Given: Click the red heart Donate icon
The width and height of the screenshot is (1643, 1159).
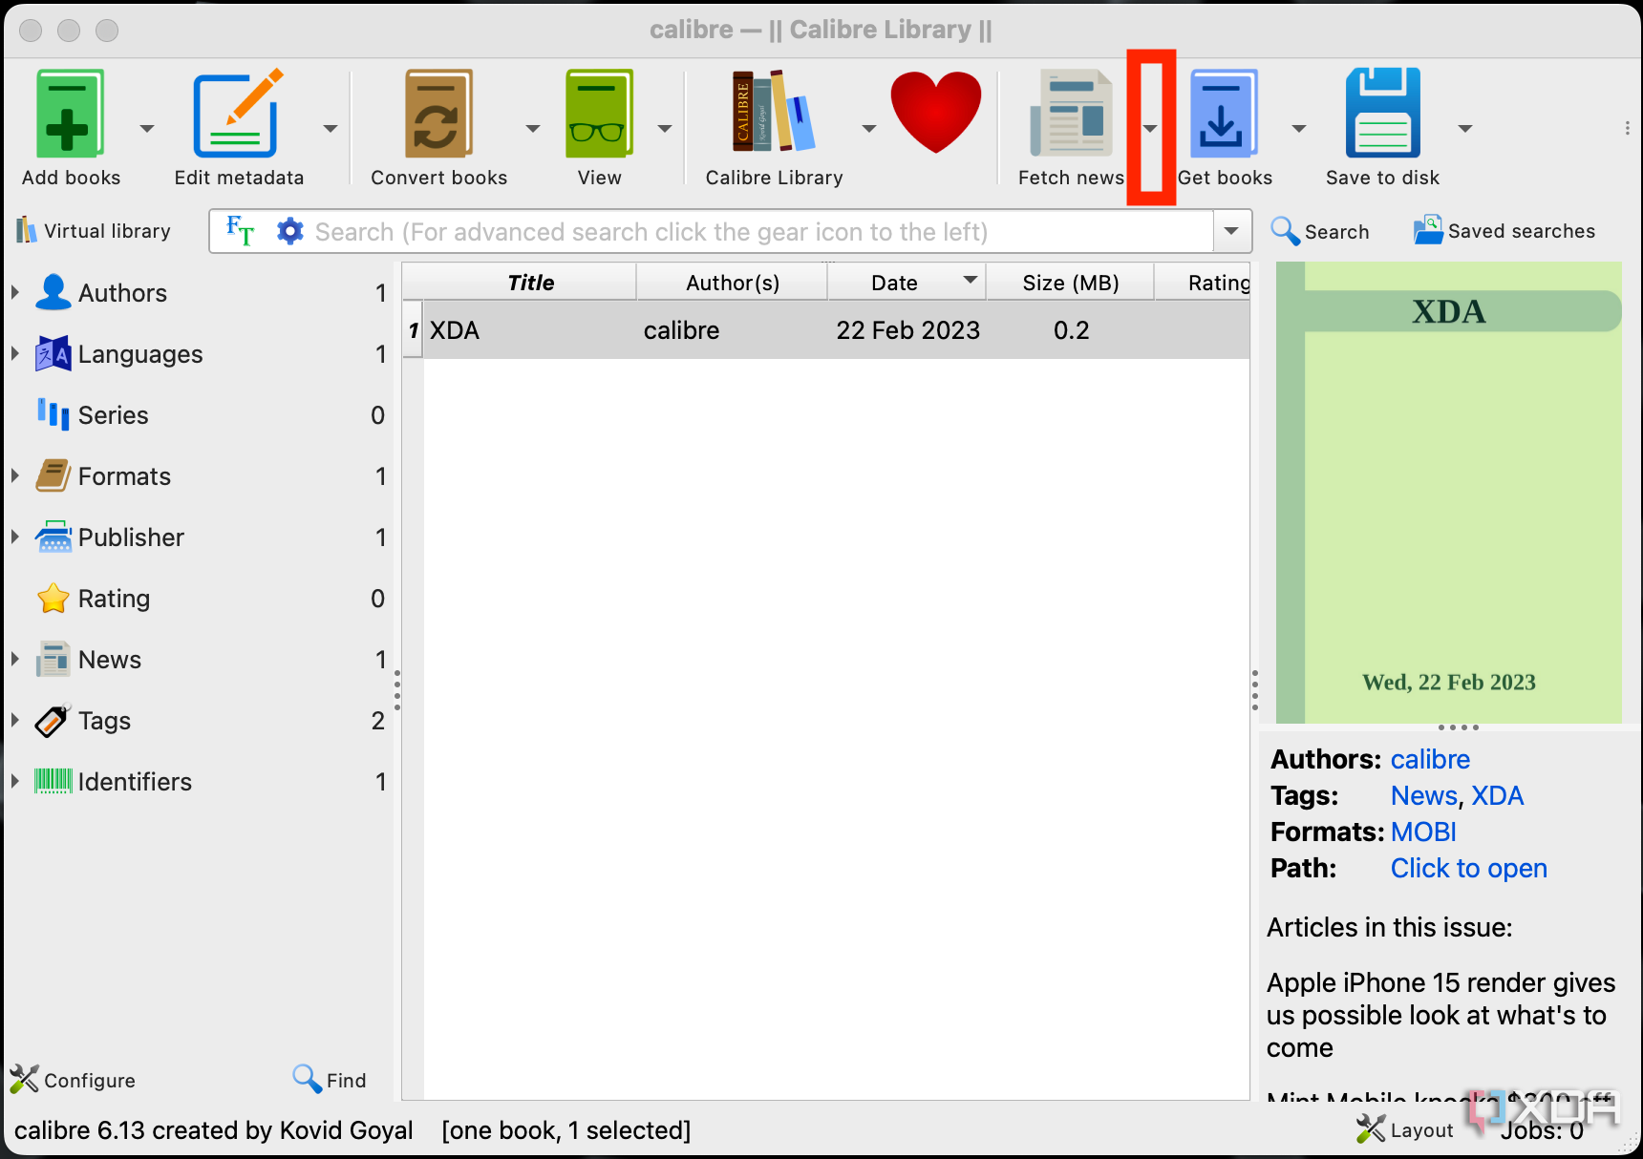Looking at the screenshot, I should coord(936,112).
